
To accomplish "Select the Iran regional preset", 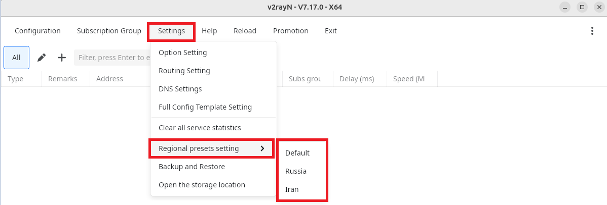I will [292, 189].
